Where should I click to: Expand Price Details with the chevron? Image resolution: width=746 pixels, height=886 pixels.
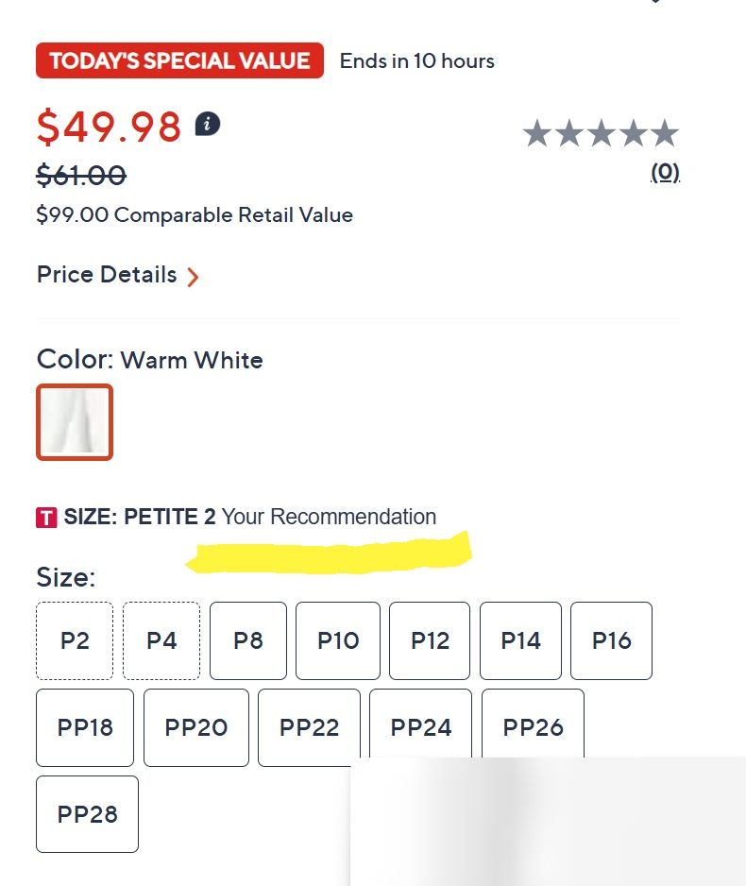(x=193, y=277)
